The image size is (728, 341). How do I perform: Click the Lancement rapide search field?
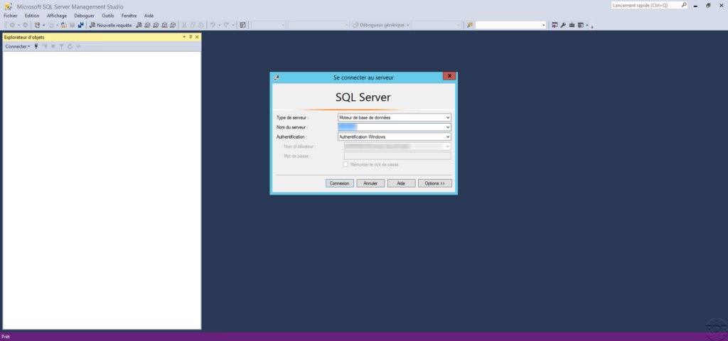(646, 5)
